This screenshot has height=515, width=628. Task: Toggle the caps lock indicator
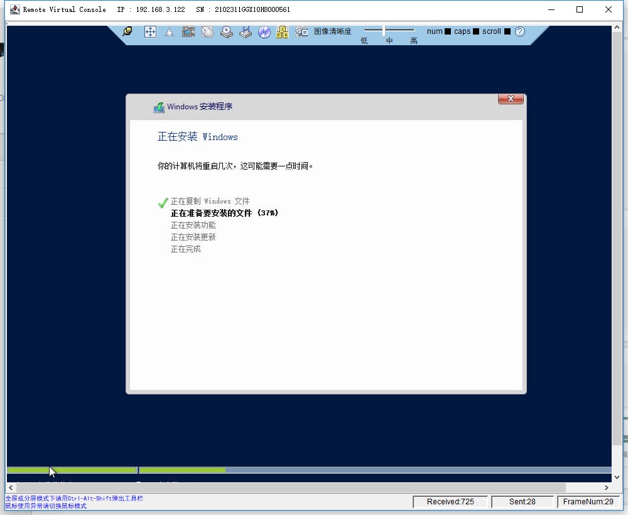[x=476, y=31]
